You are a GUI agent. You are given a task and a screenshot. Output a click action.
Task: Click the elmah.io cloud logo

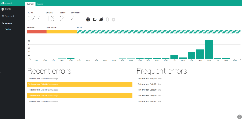click(x=3, y=3)
